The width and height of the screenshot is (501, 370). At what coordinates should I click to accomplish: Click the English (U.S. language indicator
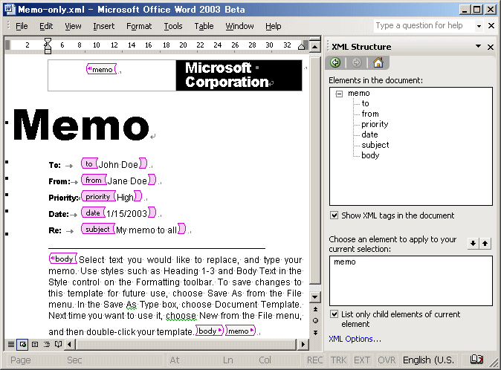tap(428, 360)
